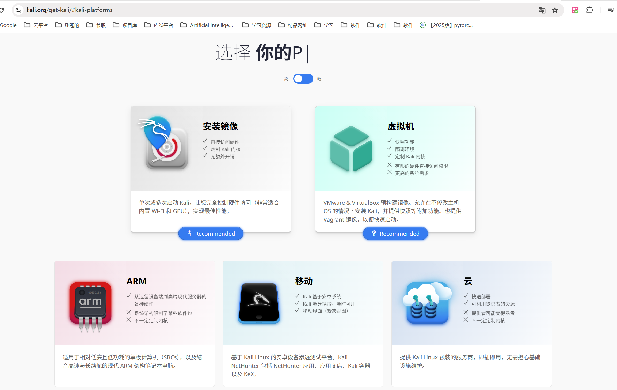Click 系统架构限制了某些软件包 text

[163, 313]
